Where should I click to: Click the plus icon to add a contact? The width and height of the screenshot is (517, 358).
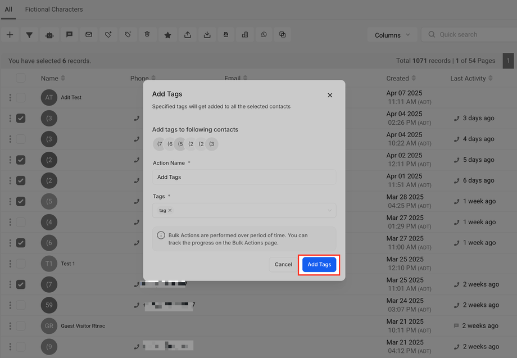click(10, 35)
